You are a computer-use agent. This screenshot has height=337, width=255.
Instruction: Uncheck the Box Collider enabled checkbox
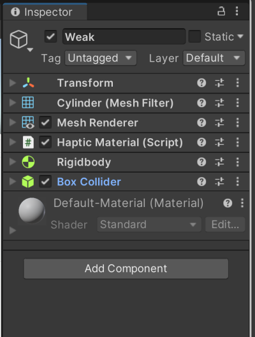click(x=45, y=182)
